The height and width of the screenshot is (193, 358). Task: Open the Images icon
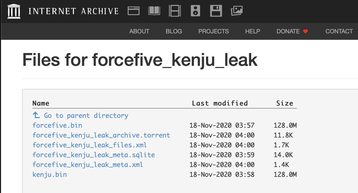click(x=237, y=11)
